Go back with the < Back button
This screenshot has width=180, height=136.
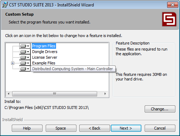point(95,128)
